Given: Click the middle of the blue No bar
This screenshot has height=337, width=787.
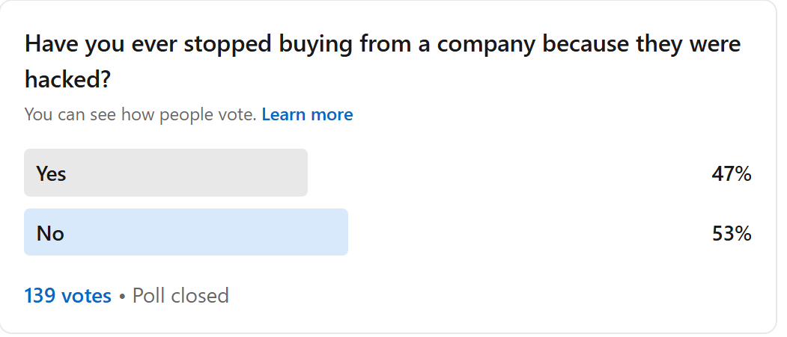Looking at the screenshot, I should click(x=186, y=232).
